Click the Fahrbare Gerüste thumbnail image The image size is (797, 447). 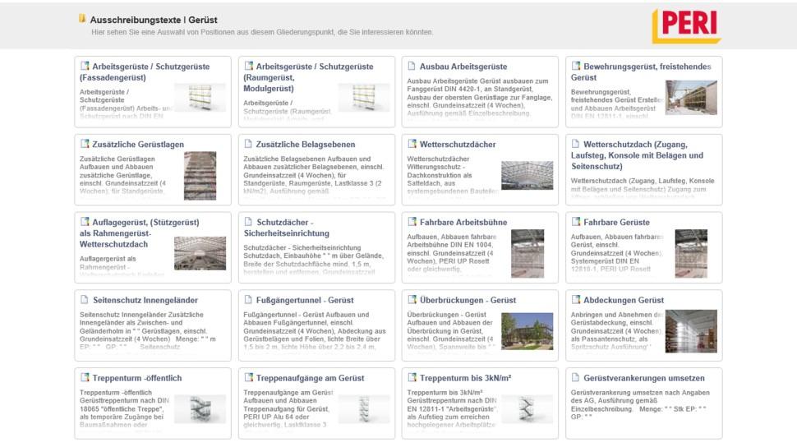pyautogui.click(x=690, y=253)
